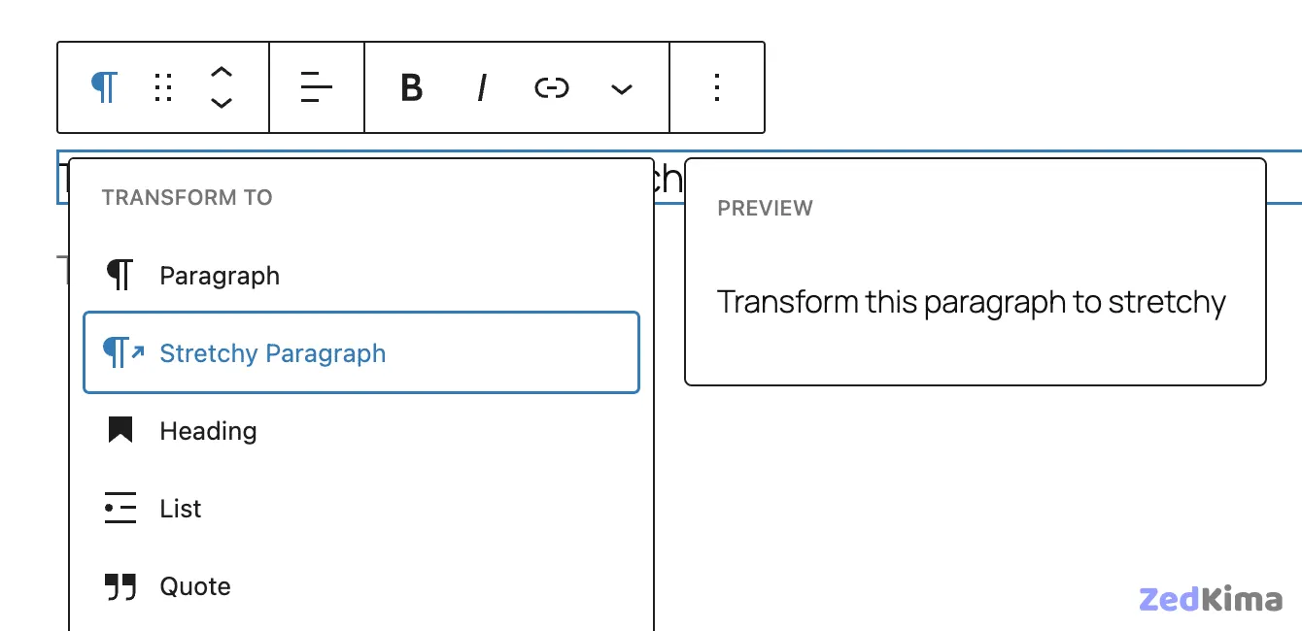
Task: Click the Heading bookmark icon
Action: click(120, 430)
